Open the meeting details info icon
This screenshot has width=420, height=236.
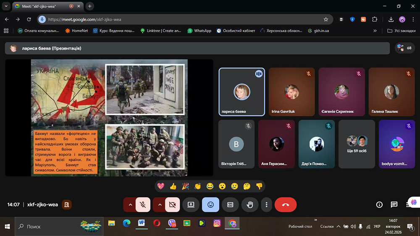coord(379,205)
